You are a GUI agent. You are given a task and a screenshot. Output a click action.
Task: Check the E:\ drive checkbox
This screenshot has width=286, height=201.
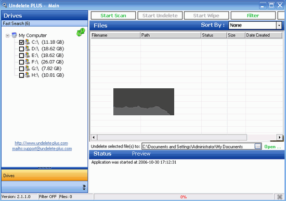(21, 56)
